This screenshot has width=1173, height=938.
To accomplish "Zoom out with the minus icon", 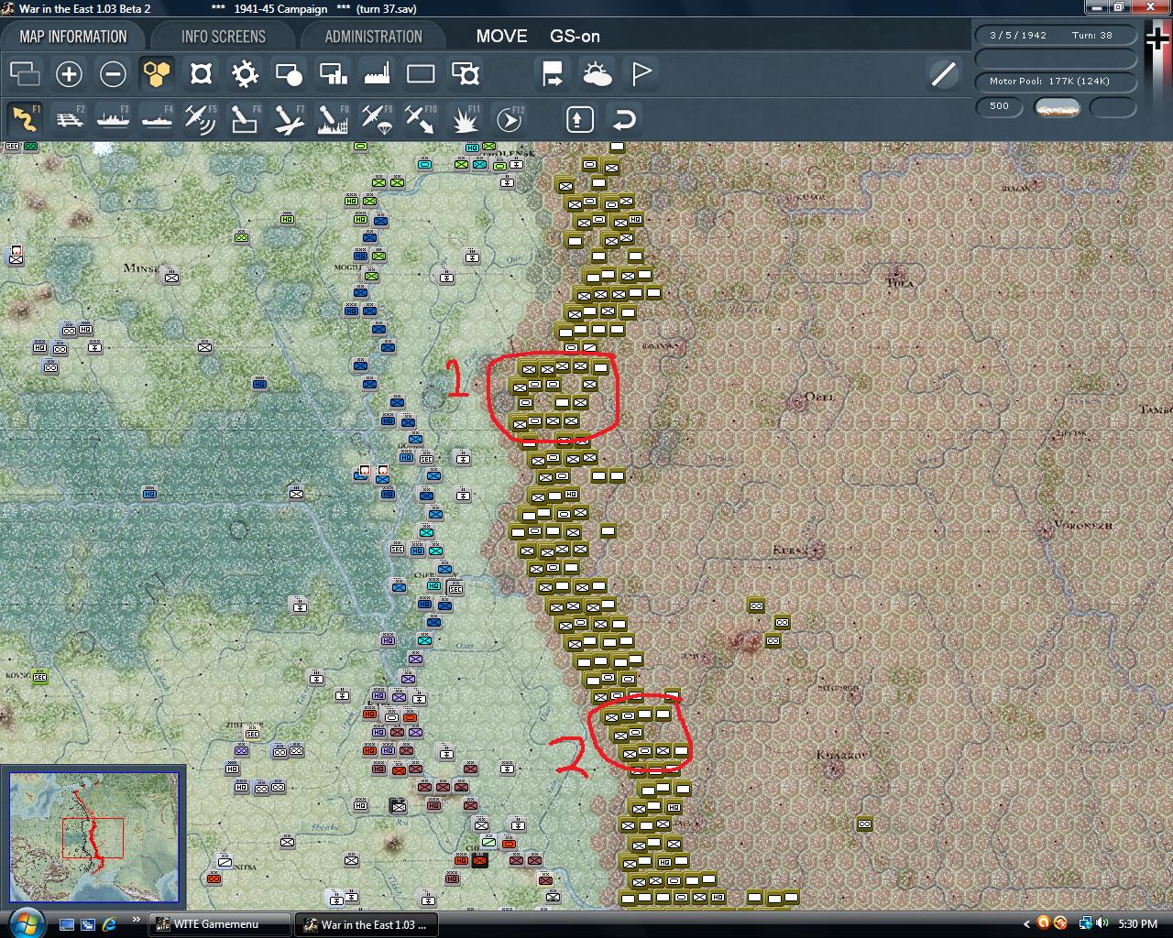I will point(113,73).
